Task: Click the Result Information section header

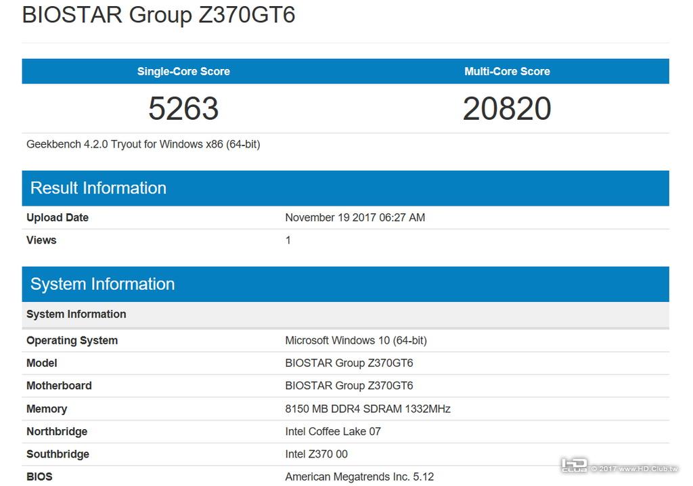Action: pos(346,188)
